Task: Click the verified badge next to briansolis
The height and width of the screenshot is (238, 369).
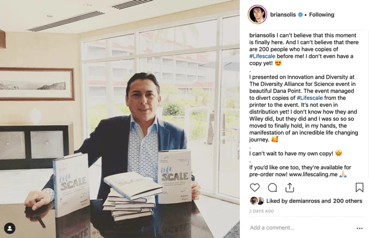Action: (x=300, y=15)
